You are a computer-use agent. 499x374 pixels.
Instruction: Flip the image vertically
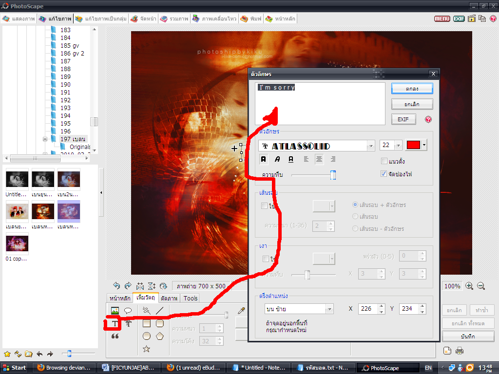152,286
